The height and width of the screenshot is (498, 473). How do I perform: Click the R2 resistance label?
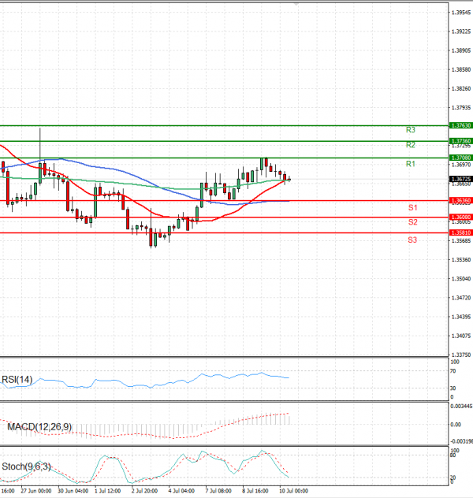(x=411, y=145)
